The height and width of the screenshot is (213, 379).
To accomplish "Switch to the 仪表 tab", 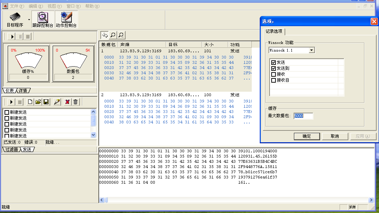I will pyautogui.click(x=10, y=90).
